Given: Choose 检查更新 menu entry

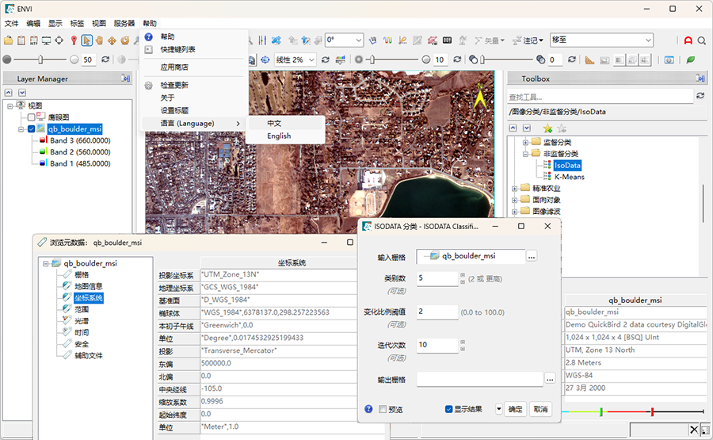Looking at the screenshot, I should click(x=174, y=85).
